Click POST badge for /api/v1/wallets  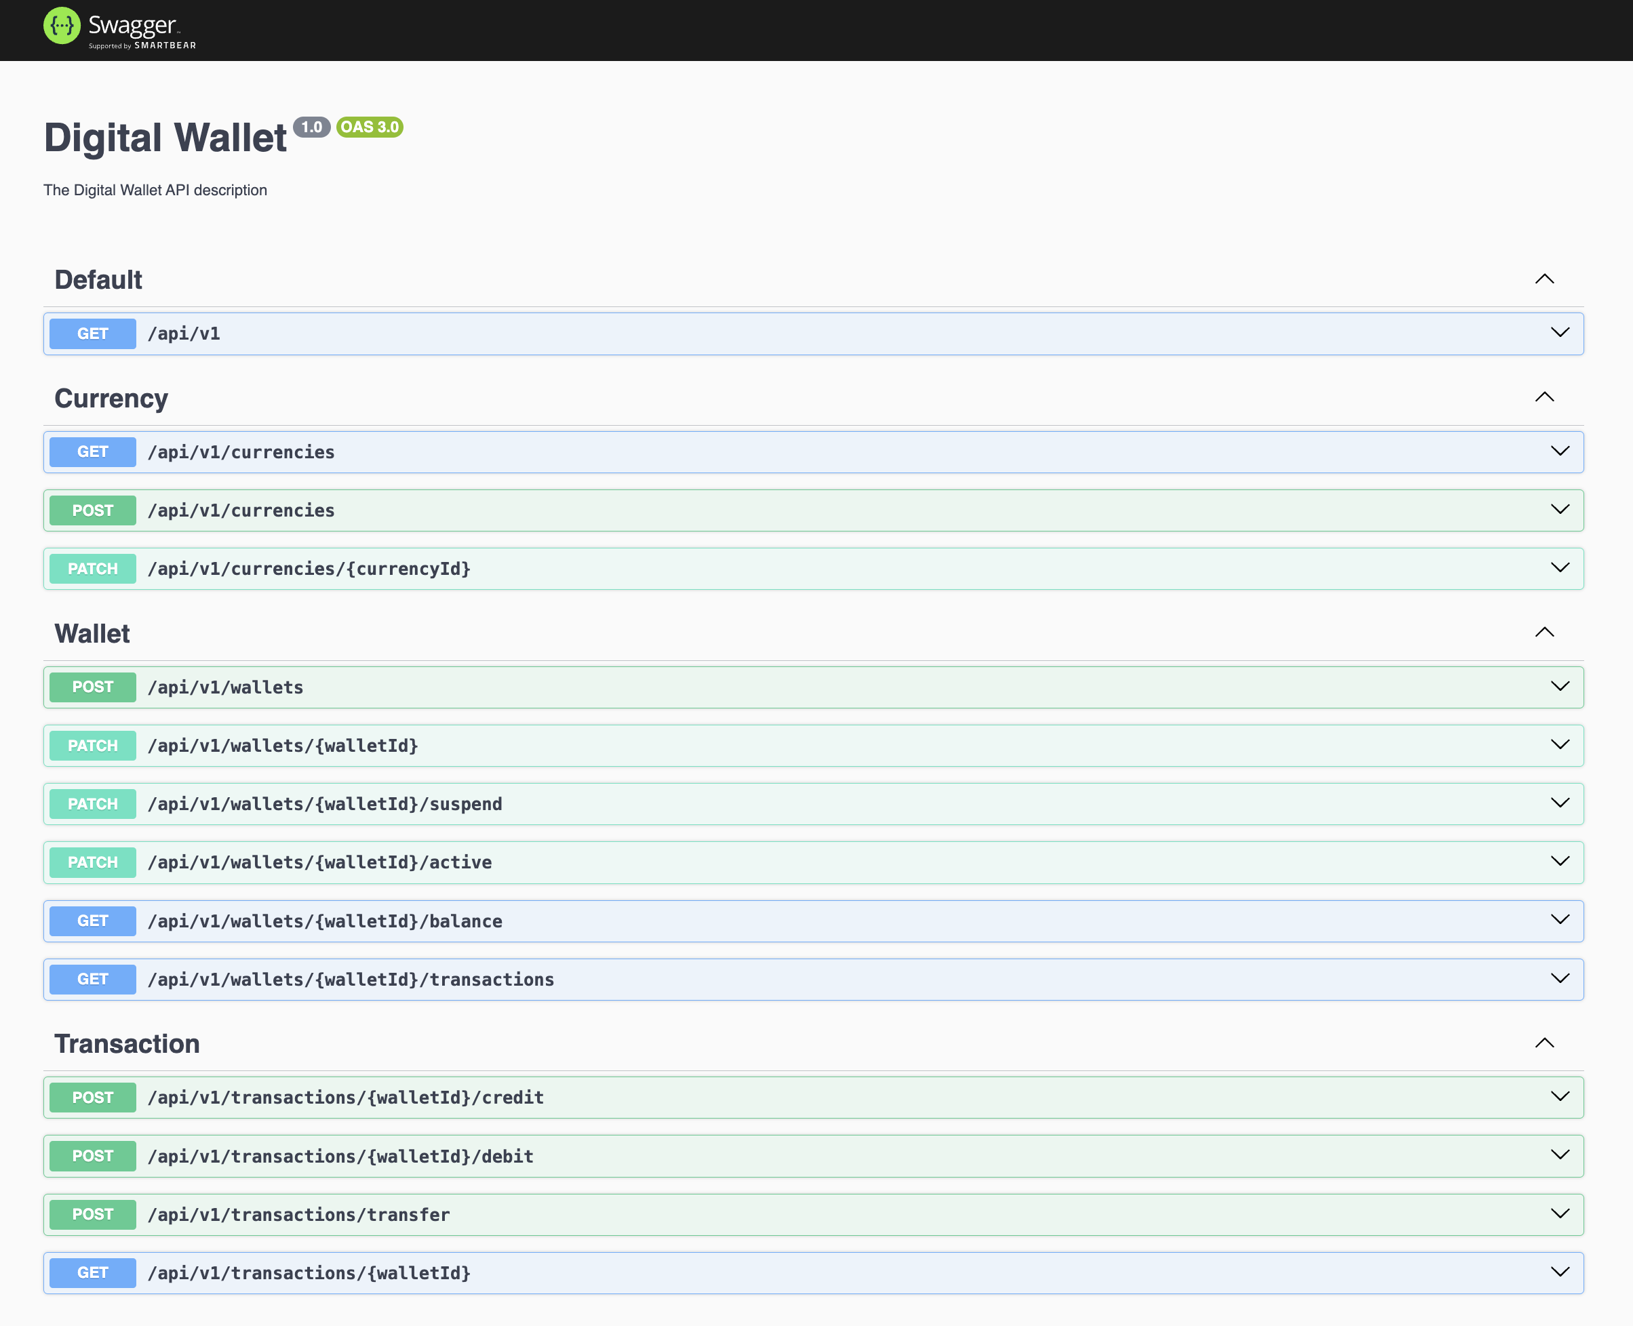pyautogui.click(x=92, y=687)
